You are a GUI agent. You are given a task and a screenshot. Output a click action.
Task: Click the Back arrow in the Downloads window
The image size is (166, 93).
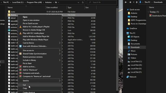click(126, 2)
